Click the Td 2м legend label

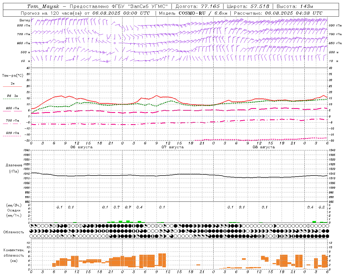tap(13, 96)
